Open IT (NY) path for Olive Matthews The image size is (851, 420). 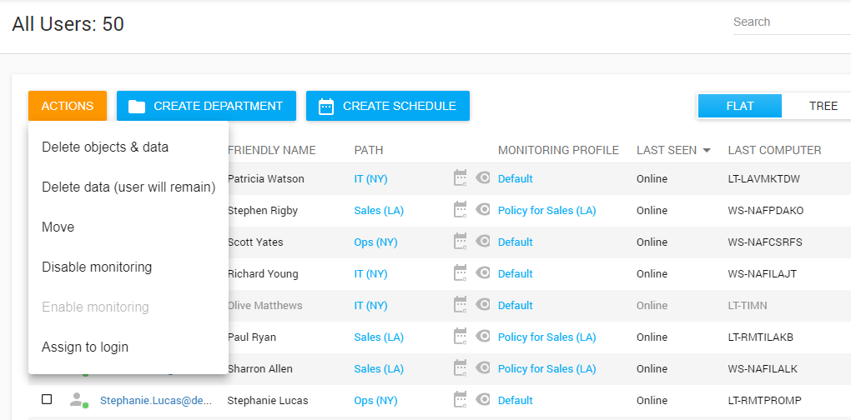(370, 306)
